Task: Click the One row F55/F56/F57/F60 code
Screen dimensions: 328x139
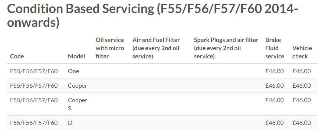Action: (x=34, y=71)
